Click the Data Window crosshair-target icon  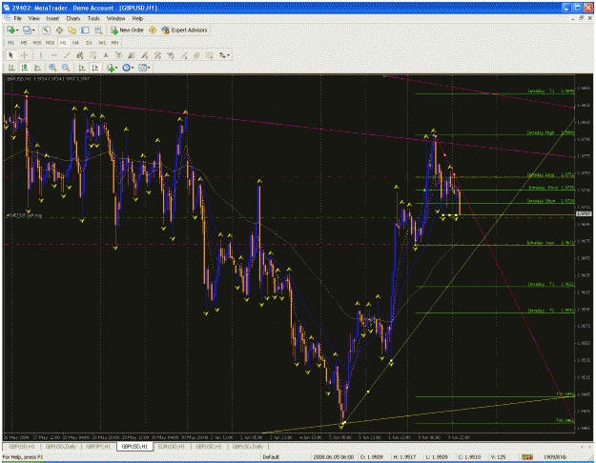coord(59,30)
